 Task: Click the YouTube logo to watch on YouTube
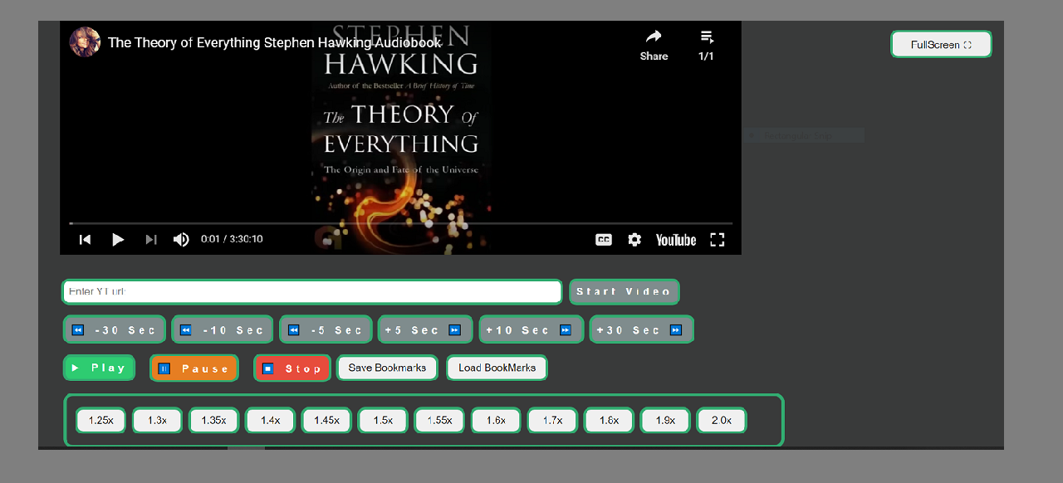click(675, 239)
